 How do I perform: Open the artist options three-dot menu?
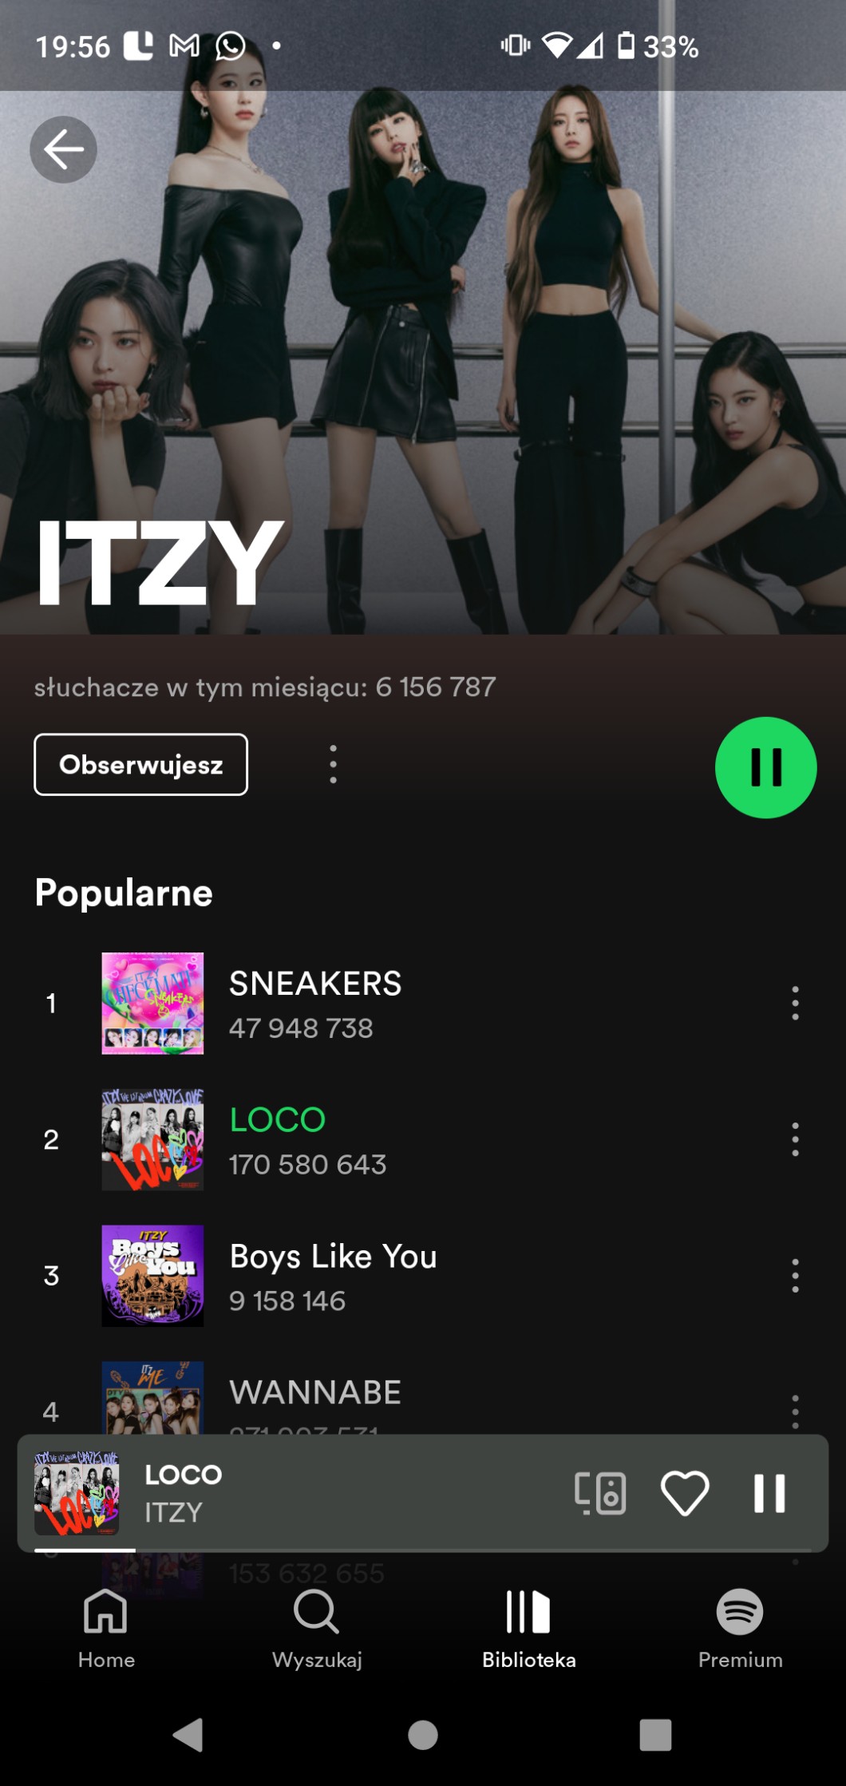point(333,765)
